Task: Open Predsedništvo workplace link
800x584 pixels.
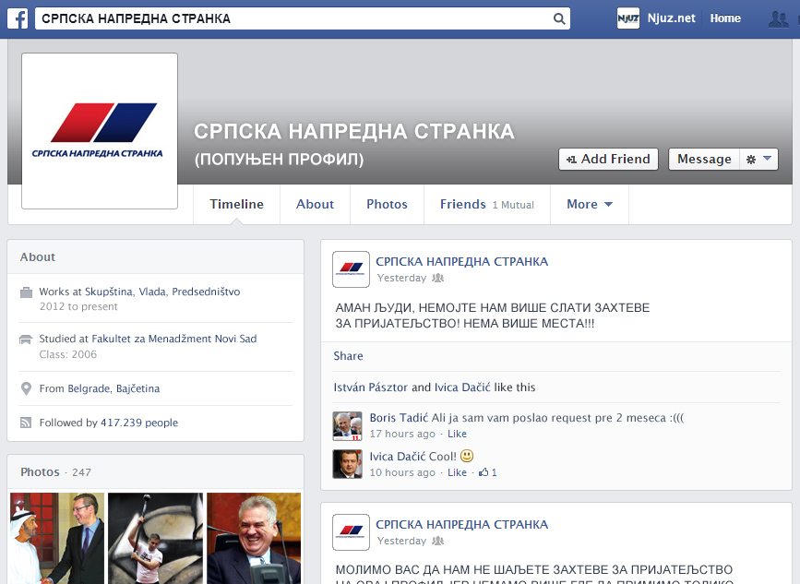Action: (x=206, y=292)
